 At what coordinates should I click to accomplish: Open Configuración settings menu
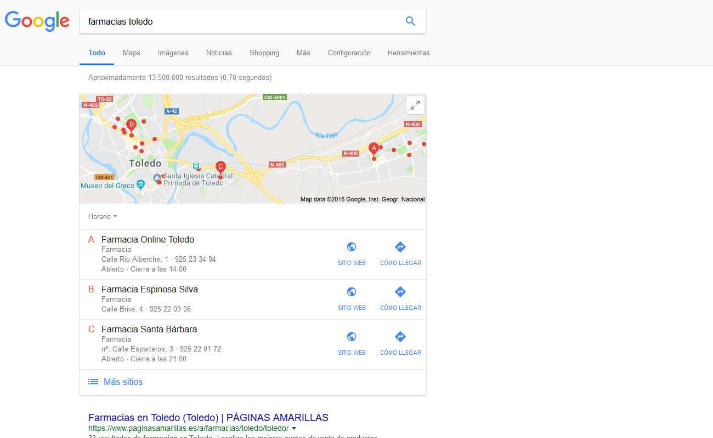[349, 53]
